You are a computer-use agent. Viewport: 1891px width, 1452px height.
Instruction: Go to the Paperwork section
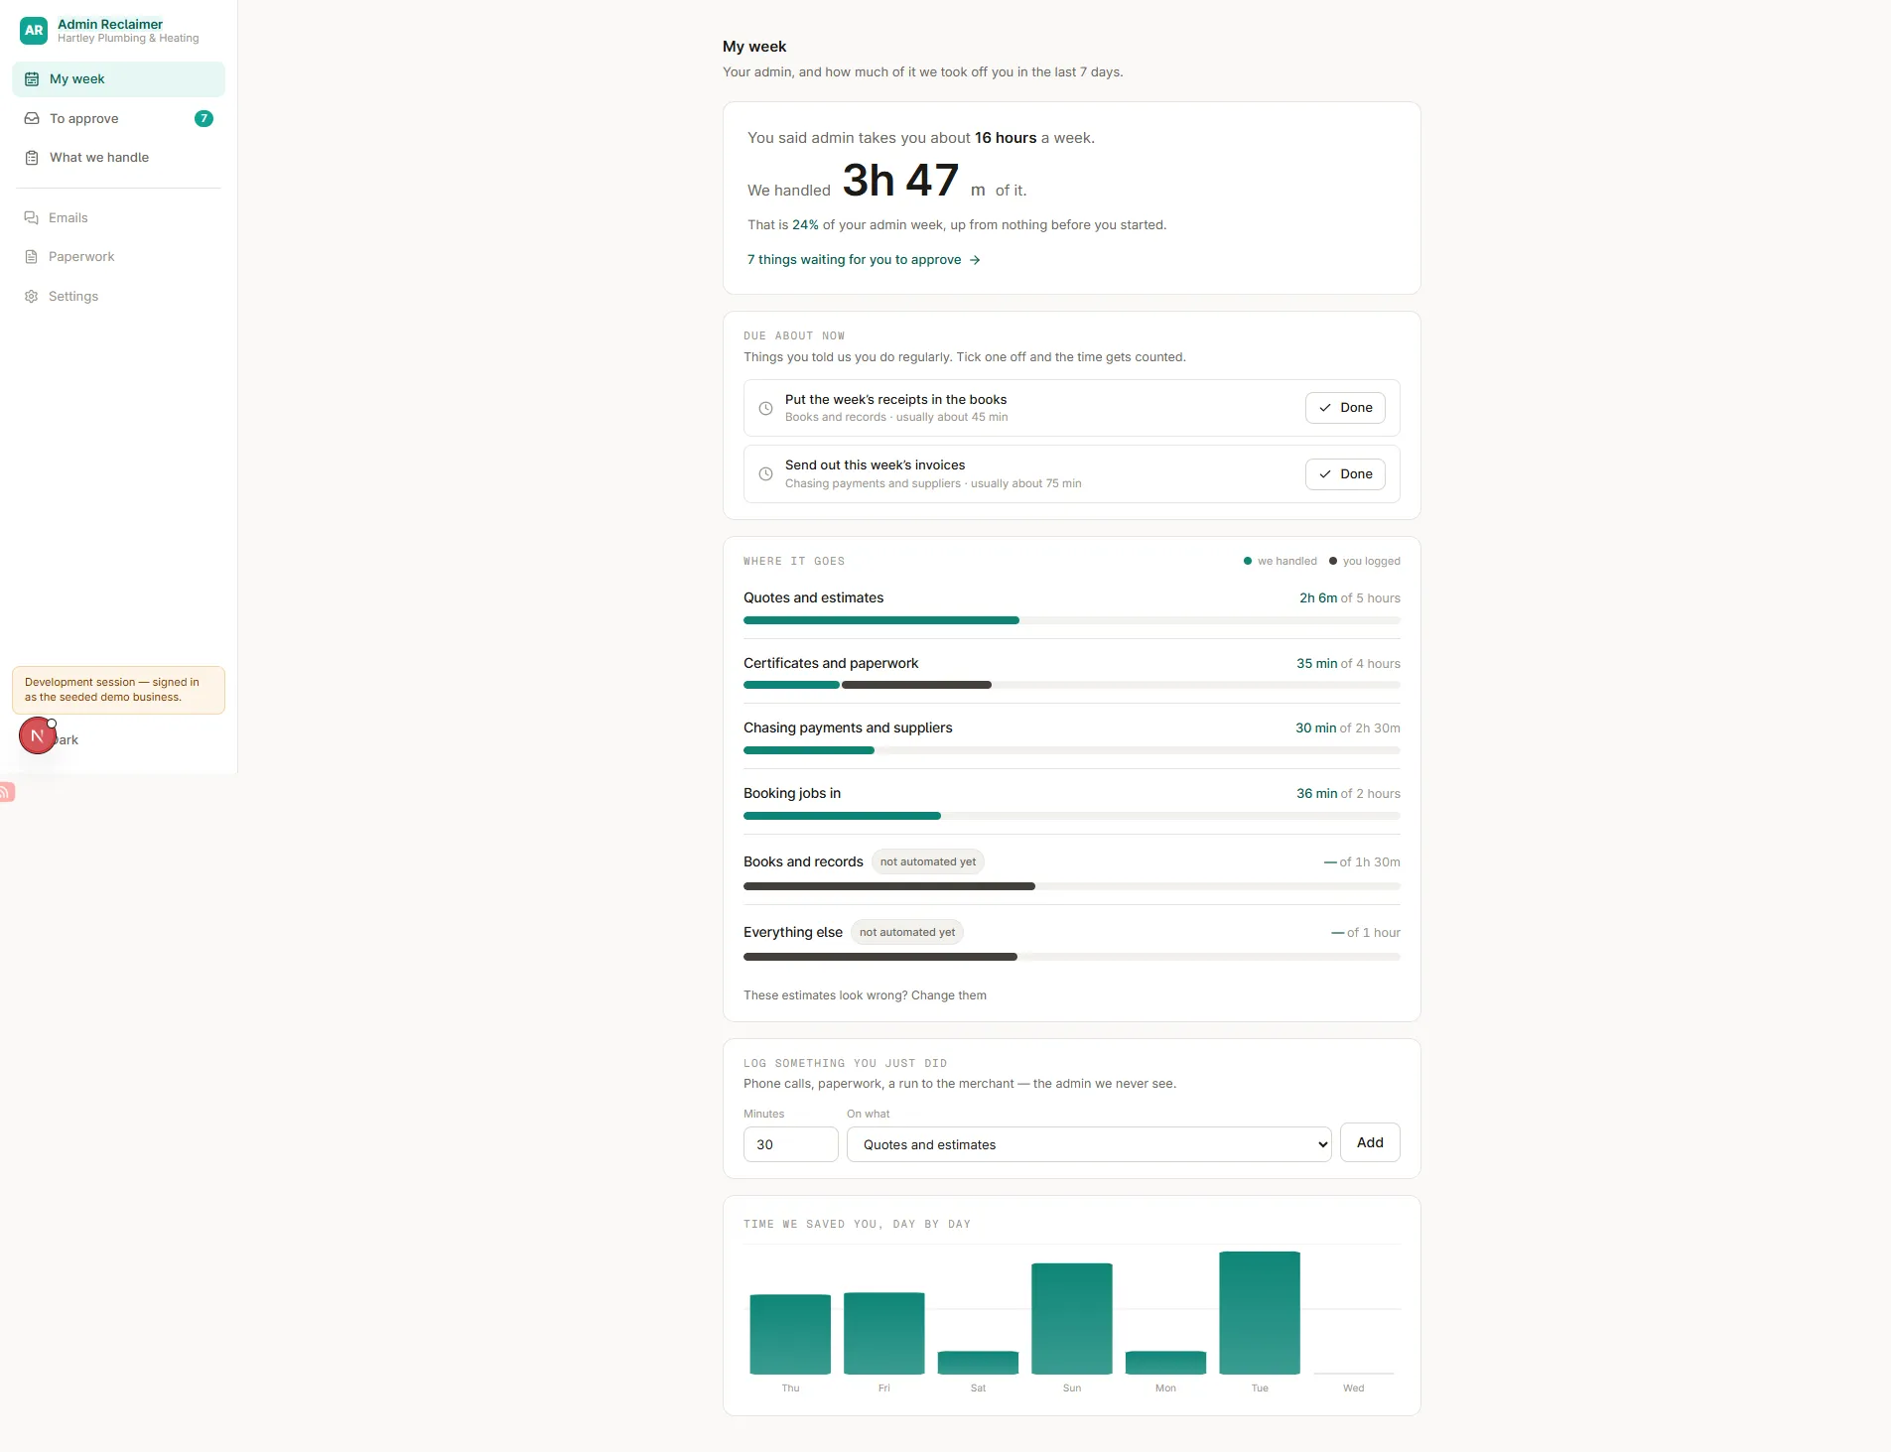[x=118, y=257]
